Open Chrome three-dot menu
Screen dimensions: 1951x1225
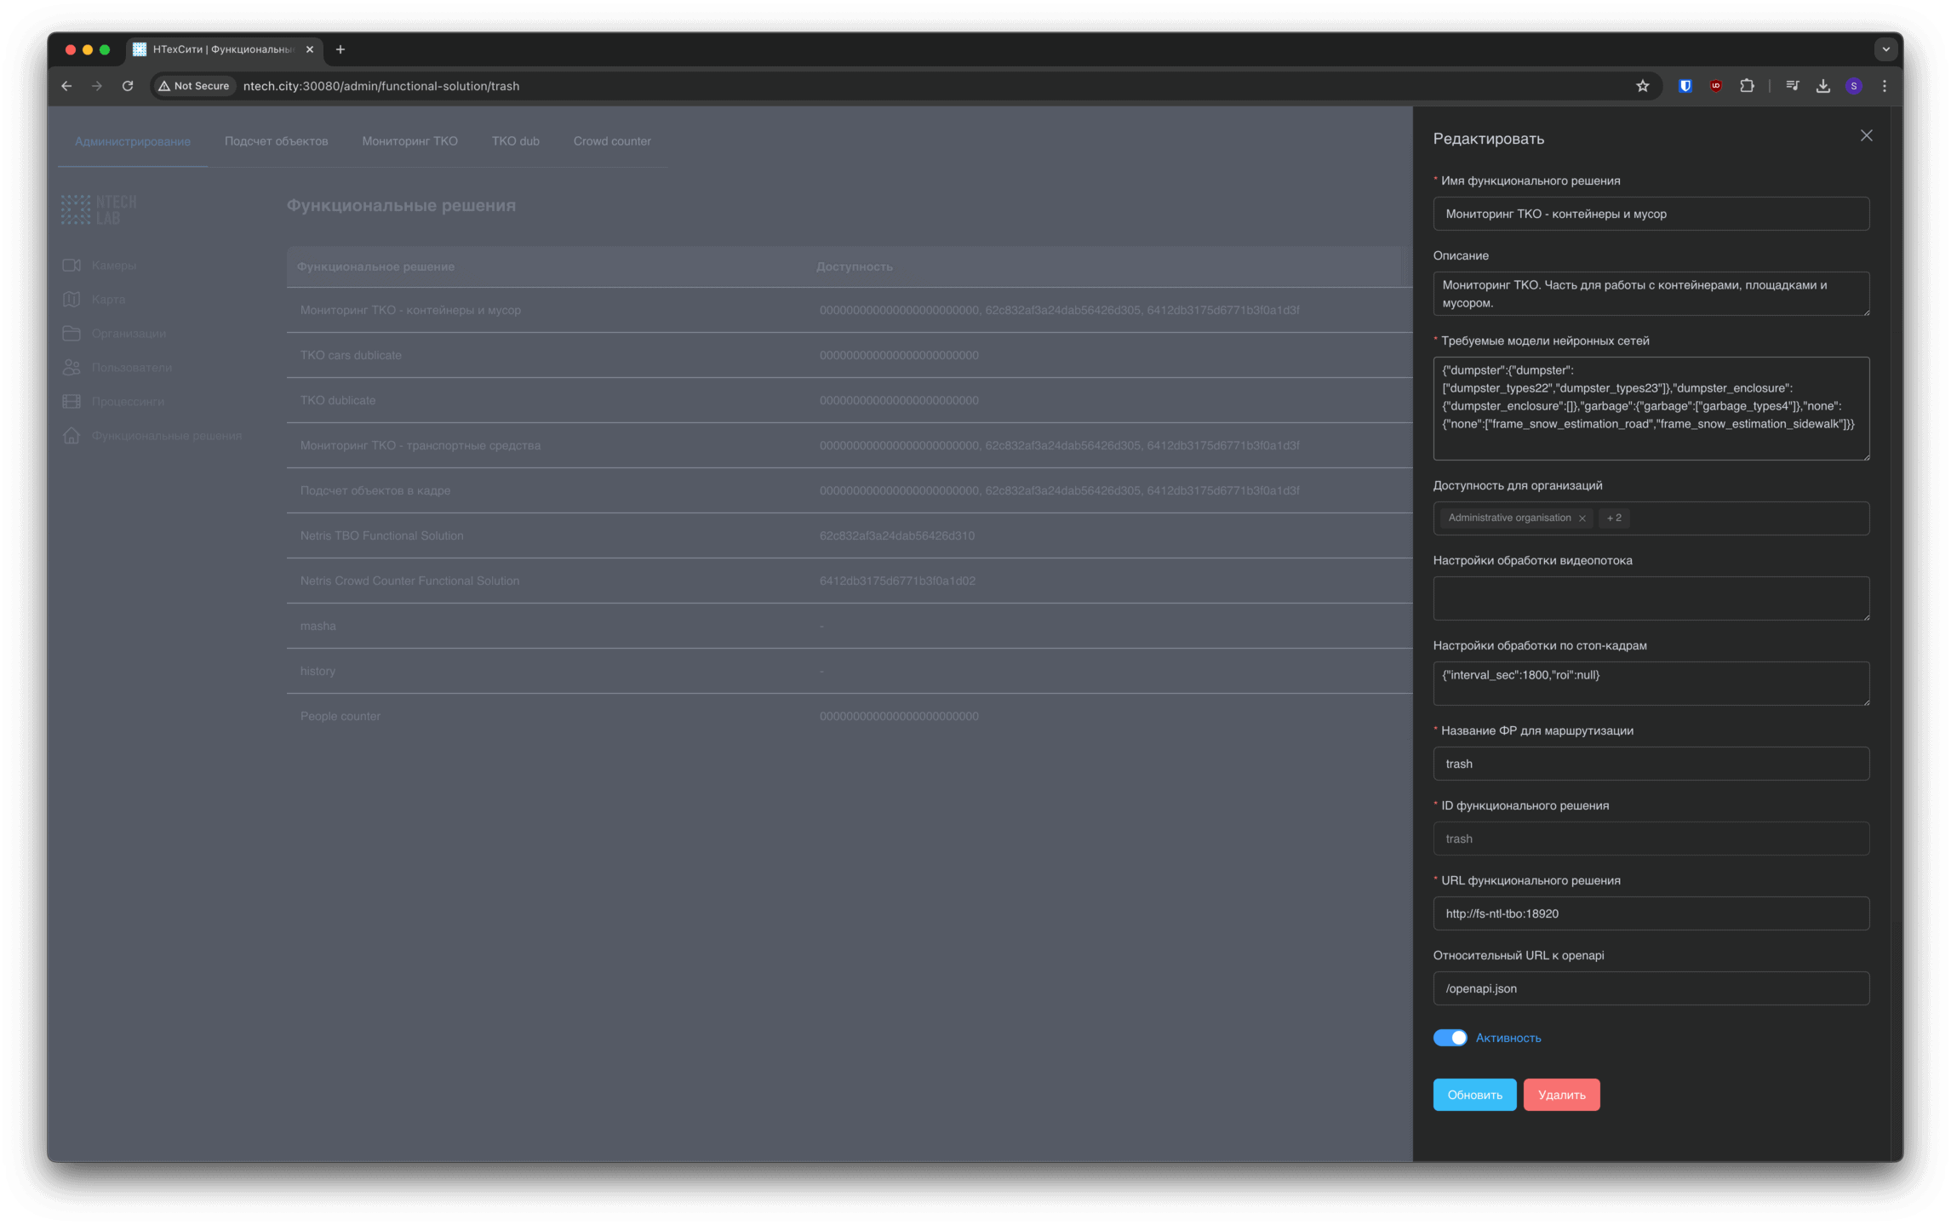1884,86
